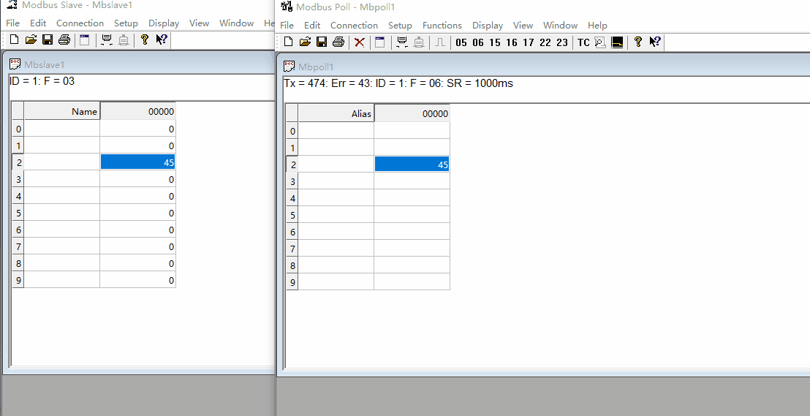Click the Open folder icon in Modbus Poll toolbar
The width and height of the screenshot is (810, 416).
tap(305, 42)
